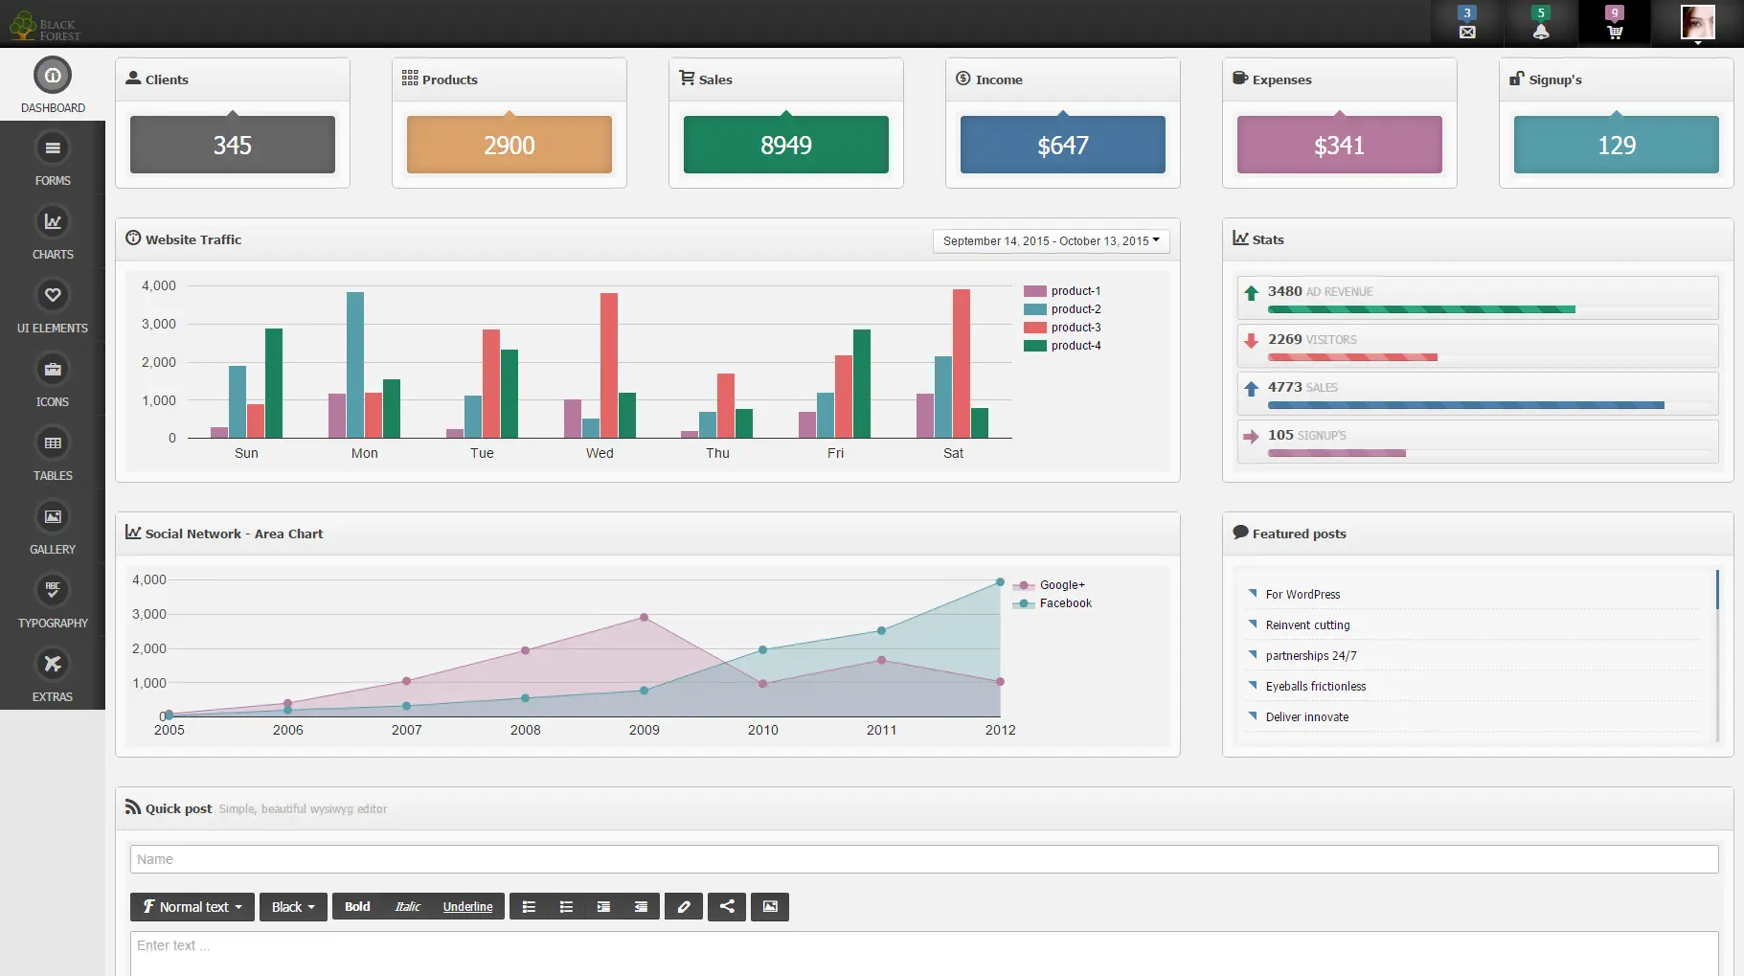This screenshot has height=976, width=1744.
Task: Click the Name input field
Action: click(x=924, y=859)
